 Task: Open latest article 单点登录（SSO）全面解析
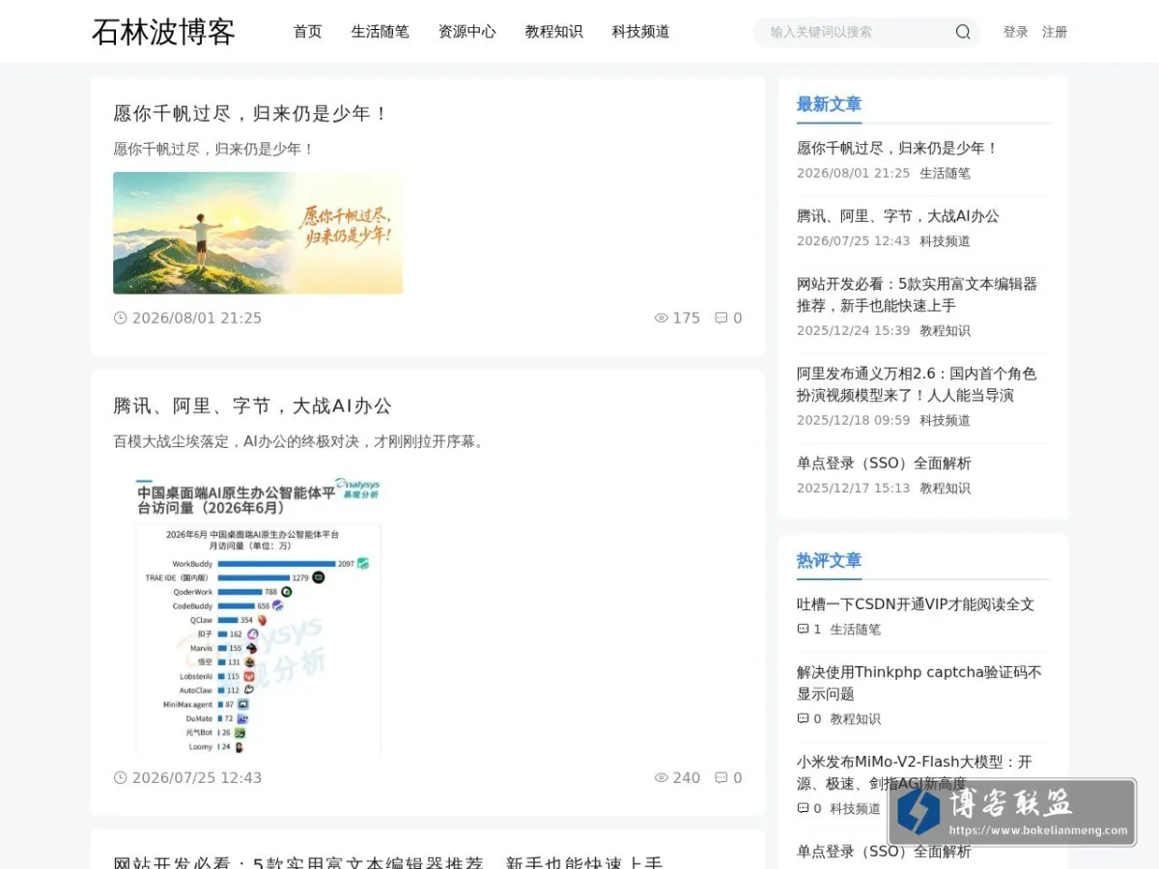click(884, 463)
